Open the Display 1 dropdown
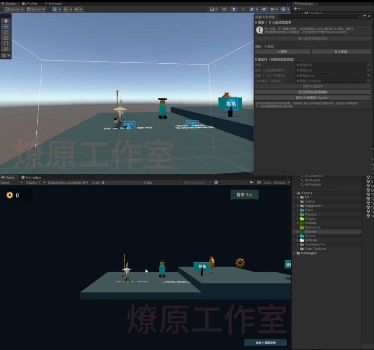This screenshot has width=374, height=350. (36, 183)
